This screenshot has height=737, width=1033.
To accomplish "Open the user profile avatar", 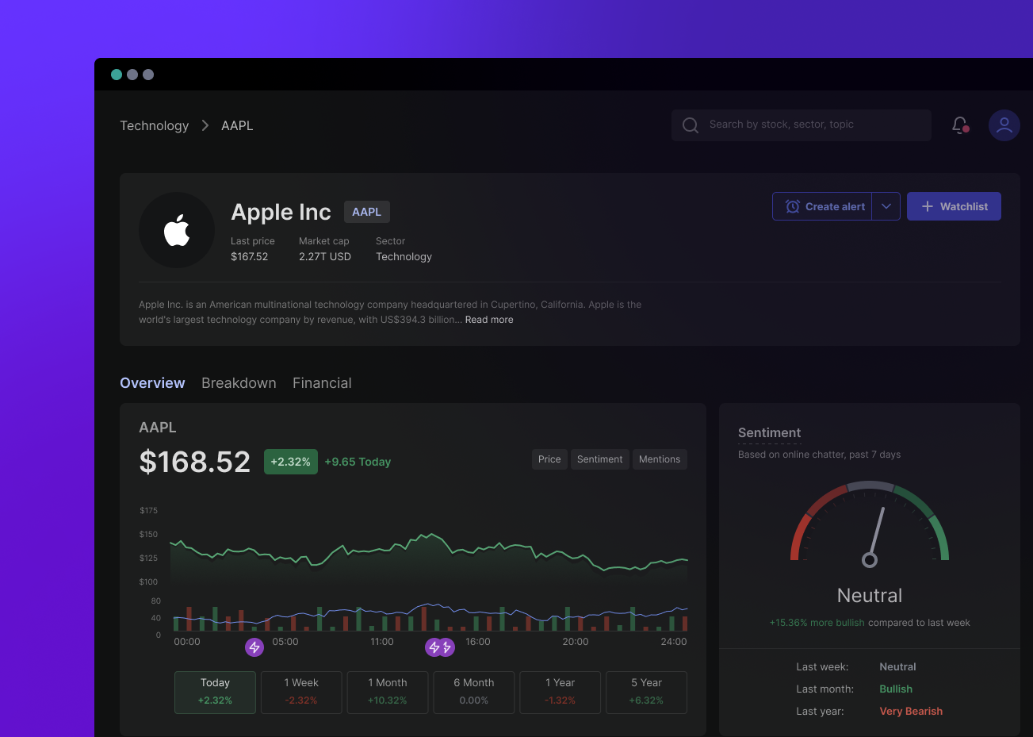I will tap(1004, 125).
